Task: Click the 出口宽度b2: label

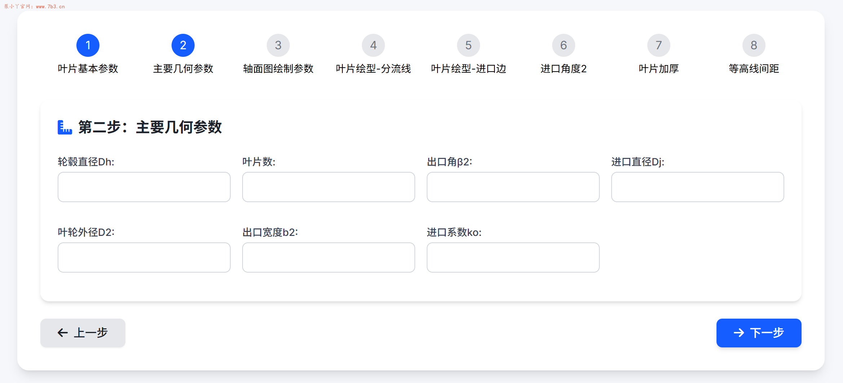Action: [x=270, y=232]
